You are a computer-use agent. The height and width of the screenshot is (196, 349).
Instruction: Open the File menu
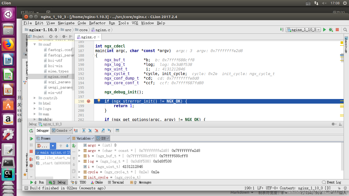point(28,23)
